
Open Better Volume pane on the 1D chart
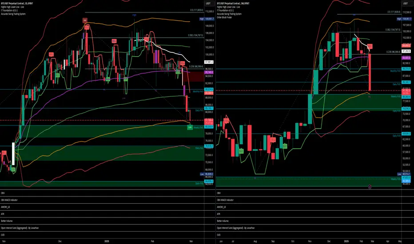[x=7, y=221]
